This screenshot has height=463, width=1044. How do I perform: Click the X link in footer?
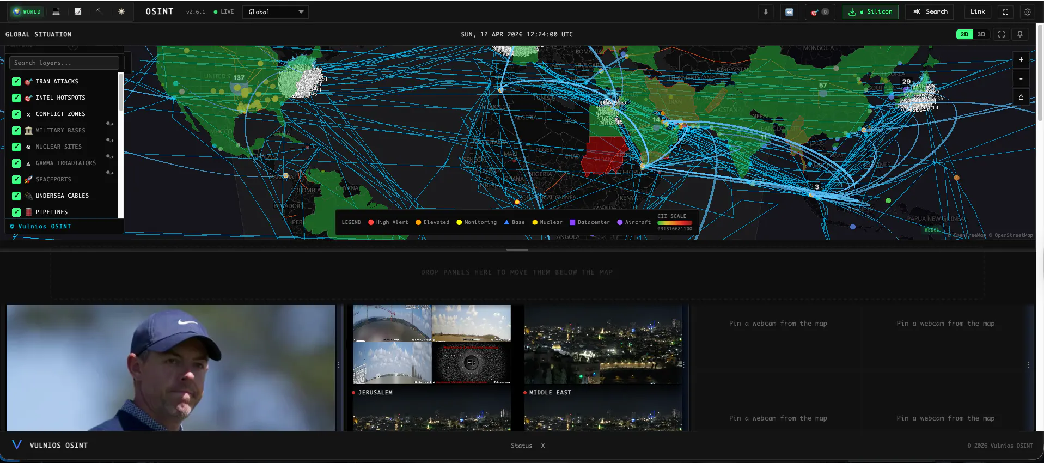coord(543,446)
